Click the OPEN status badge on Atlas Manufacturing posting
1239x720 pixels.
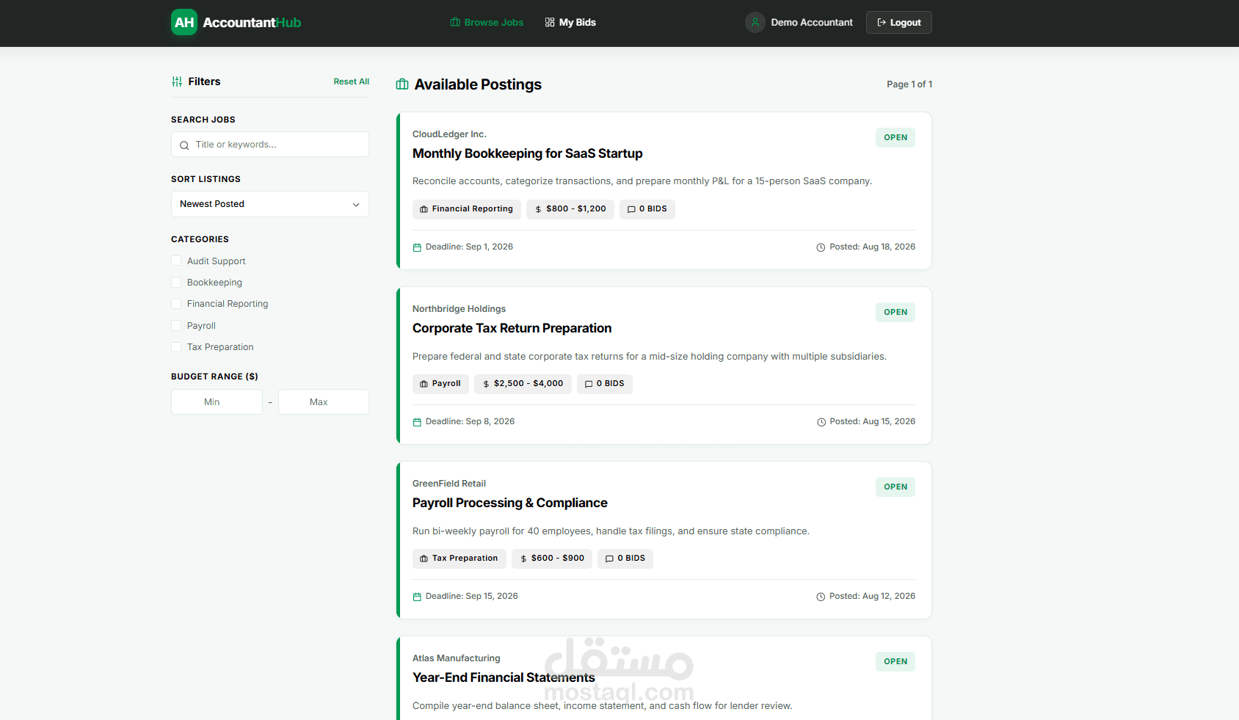[895, 661]
